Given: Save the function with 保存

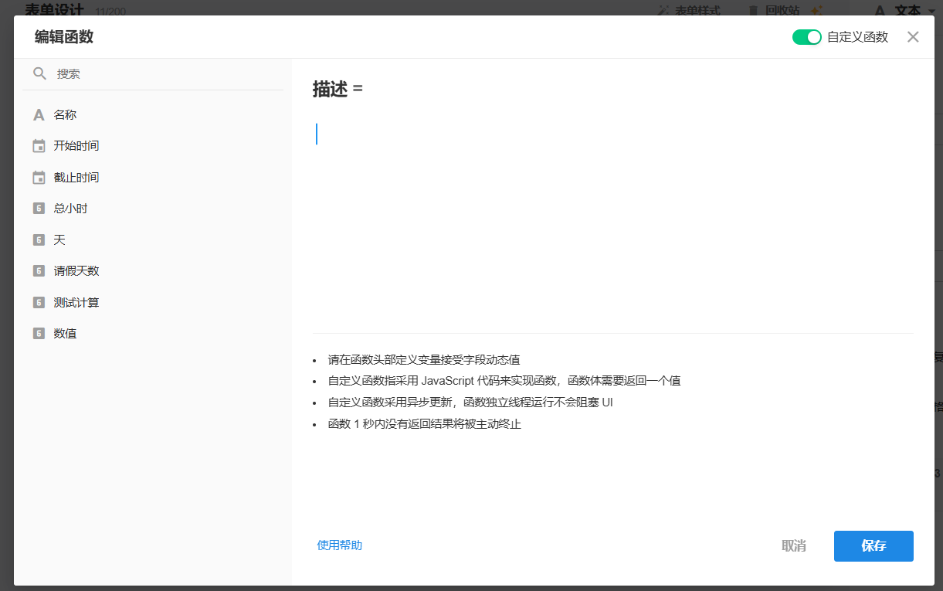Looking at the screenshot, I should pos(873,546).
